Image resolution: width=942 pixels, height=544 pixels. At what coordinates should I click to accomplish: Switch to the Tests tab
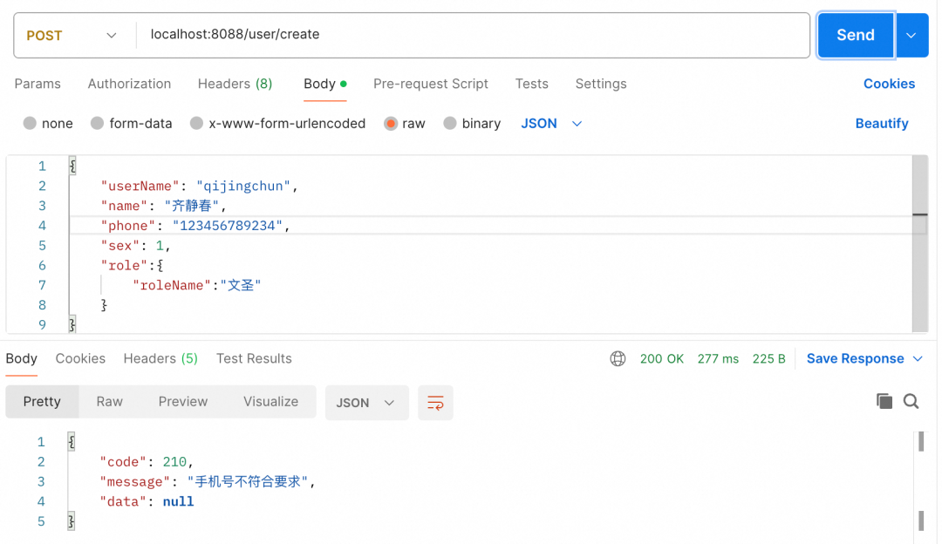pos(532,84)
